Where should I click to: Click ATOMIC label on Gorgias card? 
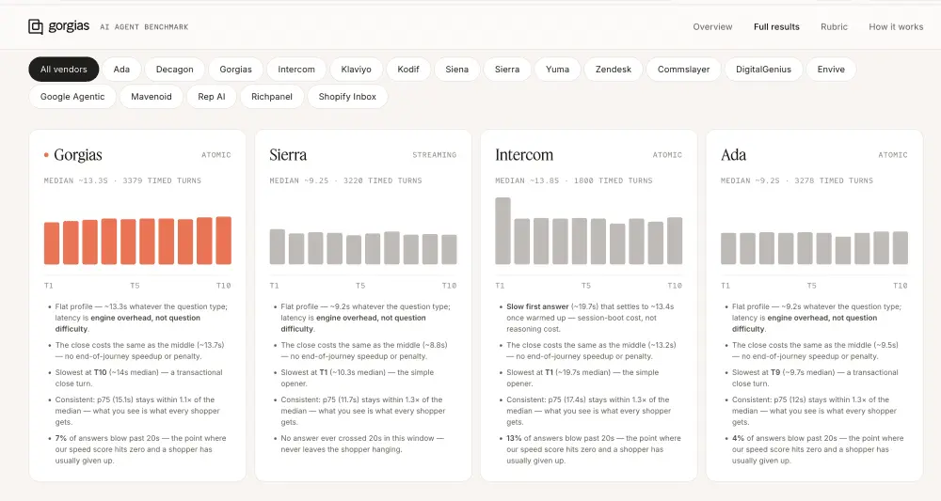[x=216, y=155]
